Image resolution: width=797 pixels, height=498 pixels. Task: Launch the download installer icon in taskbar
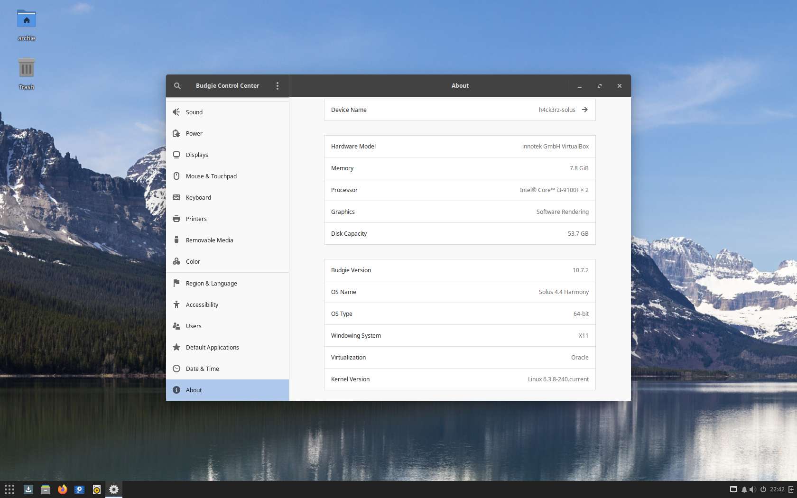tap(28, 489)
